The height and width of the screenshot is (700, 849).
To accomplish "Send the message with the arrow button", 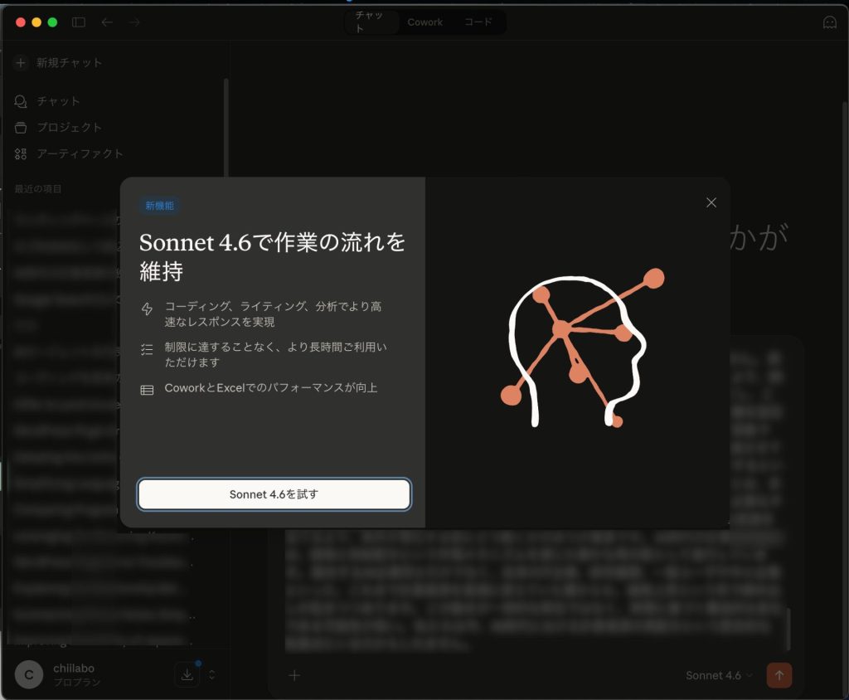I will 779,675.
